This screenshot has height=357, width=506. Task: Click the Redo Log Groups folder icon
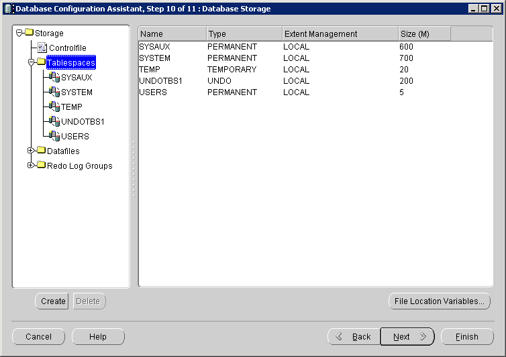tap(41, 165)
